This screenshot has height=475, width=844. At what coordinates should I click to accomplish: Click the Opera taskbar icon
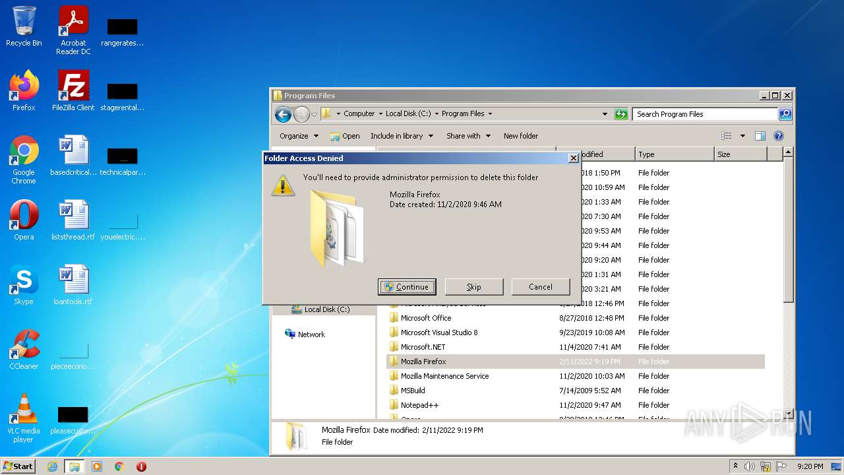tap(141, 466)
